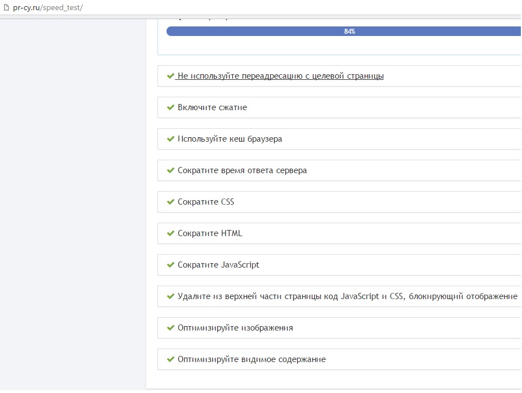Click green checkmark next to "Включите сжатие"

click(170, 107)
